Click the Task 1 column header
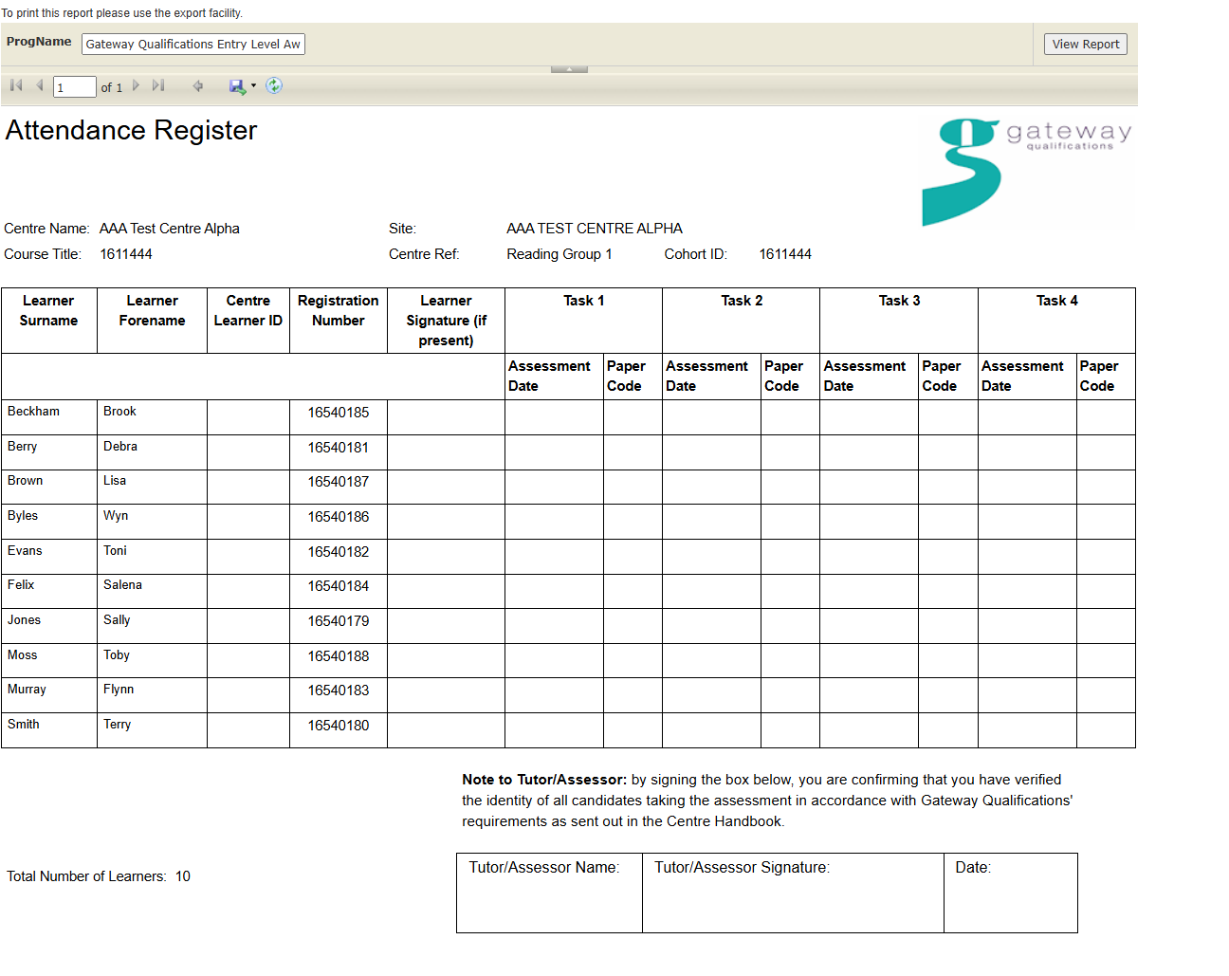 tap(583, 302)
